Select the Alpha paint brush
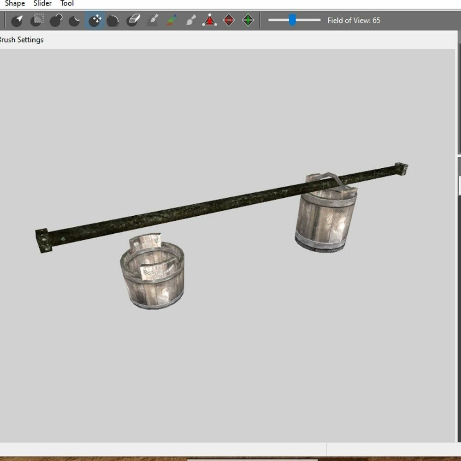 191,20
